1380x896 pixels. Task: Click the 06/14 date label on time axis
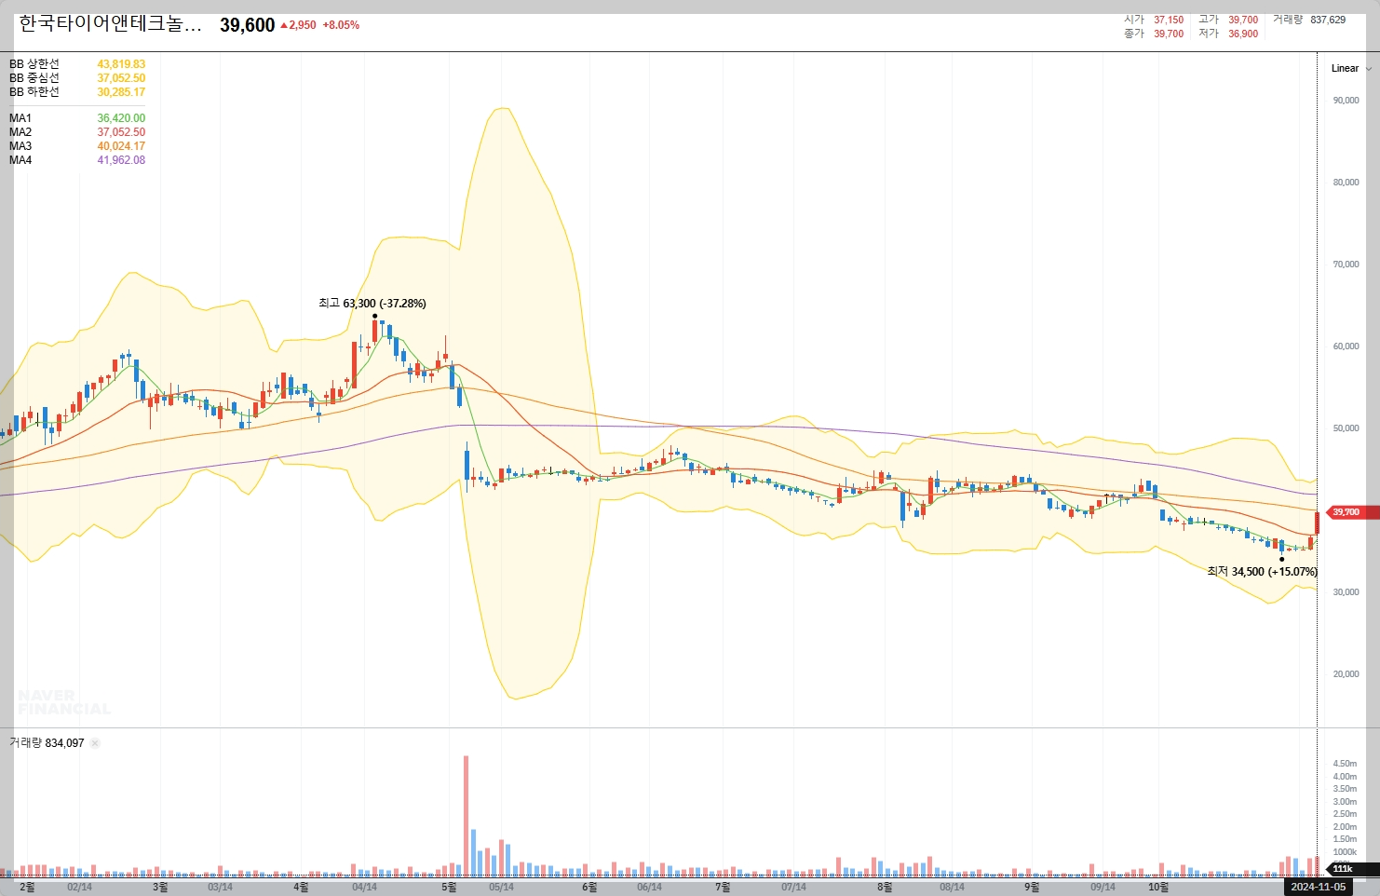point(649,888)
